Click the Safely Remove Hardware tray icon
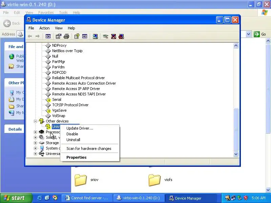 tap(239, 198)
